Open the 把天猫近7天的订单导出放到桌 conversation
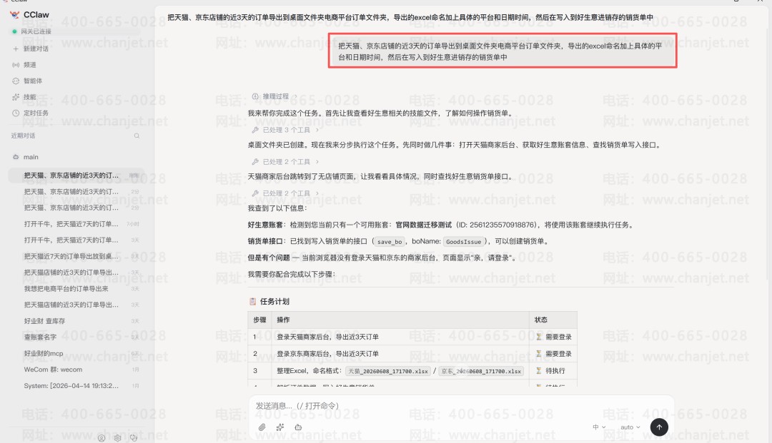The width and height of the screenshot is (772, 443). coord(76,256)
